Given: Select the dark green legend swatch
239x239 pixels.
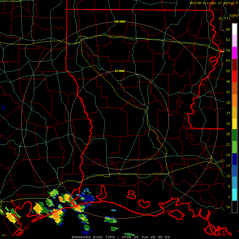Looking at the screenshot, I should [234, 135].
